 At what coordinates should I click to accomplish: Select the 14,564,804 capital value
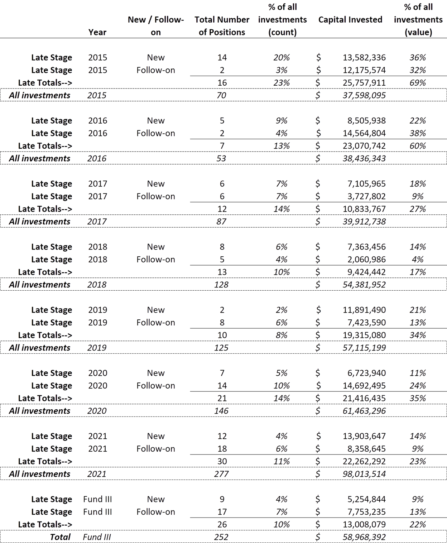coord(364,133)
